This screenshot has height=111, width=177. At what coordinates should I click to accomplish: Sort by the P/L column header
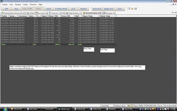click(x=57, y=16)
